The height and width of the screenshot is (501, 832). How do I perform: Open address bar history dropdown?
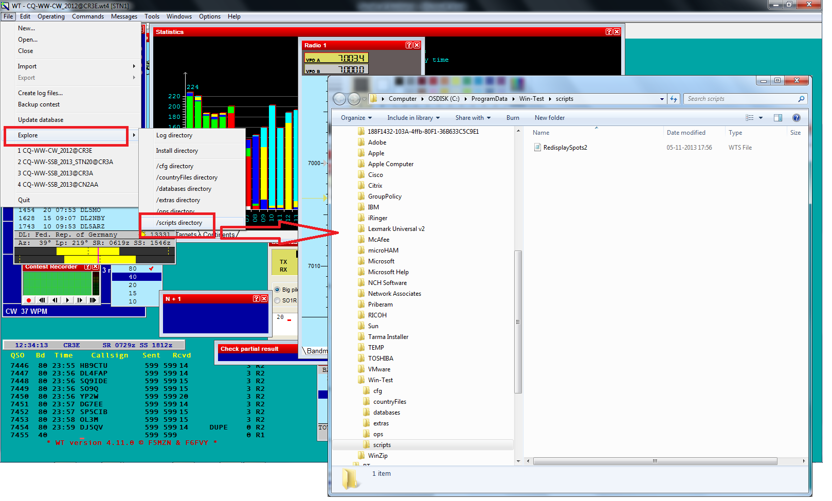pos(662,99)
